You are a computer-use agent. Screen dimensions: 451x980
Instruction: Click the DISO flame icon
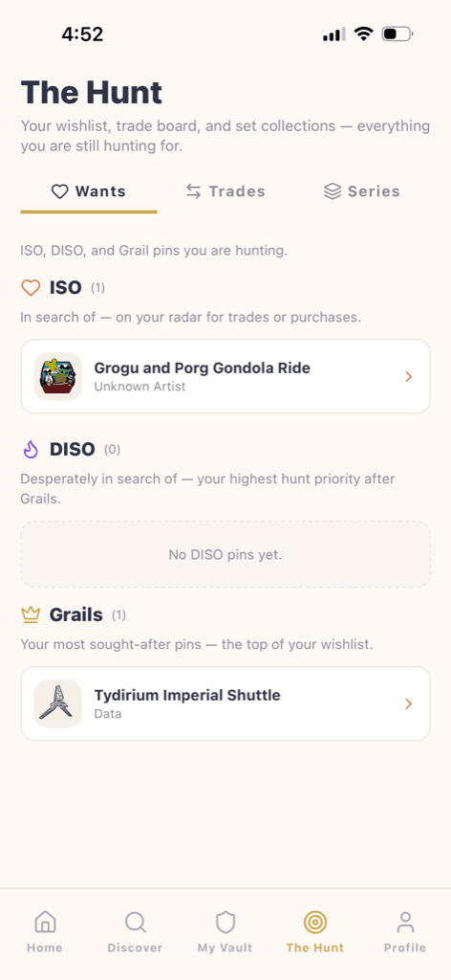click(31, 449)
